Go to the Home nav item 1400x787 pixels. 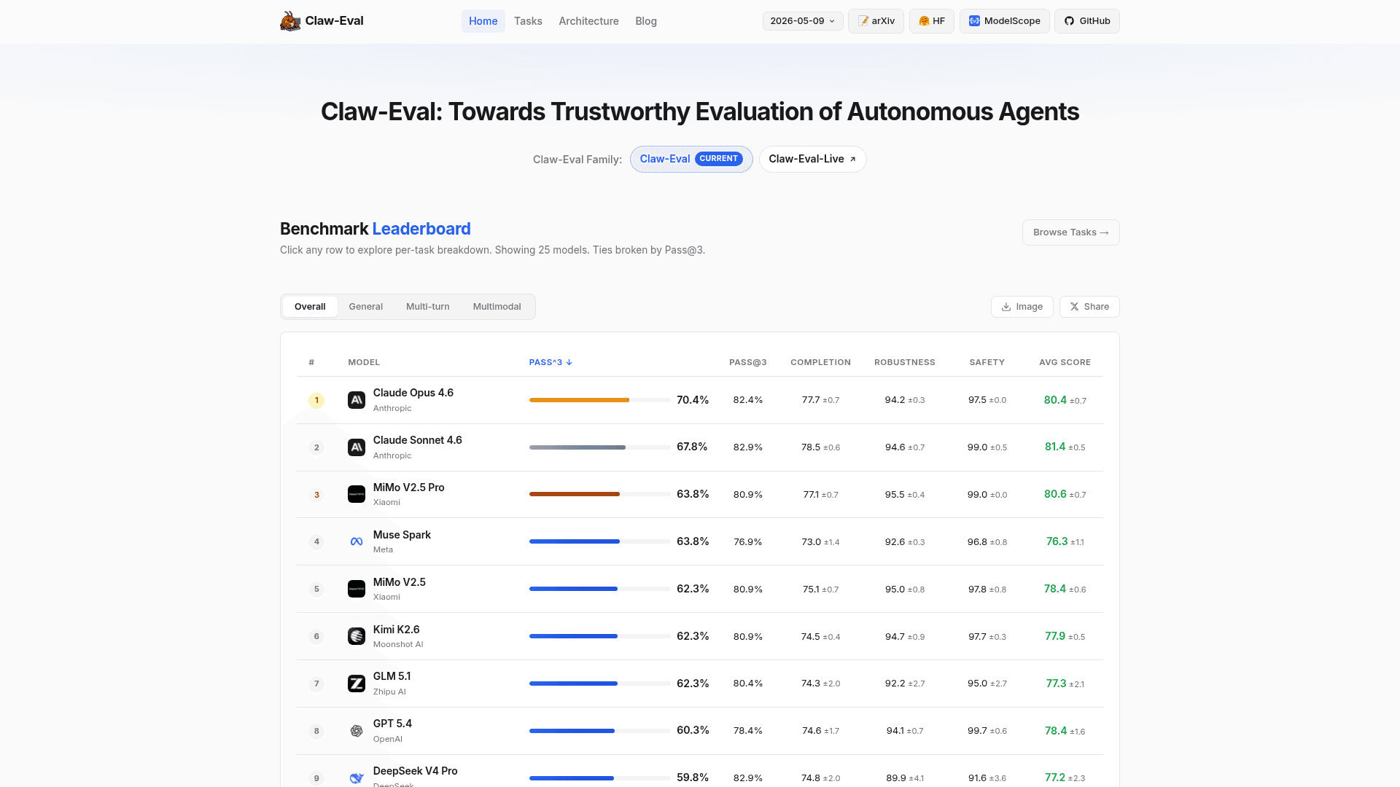[483, 21]
